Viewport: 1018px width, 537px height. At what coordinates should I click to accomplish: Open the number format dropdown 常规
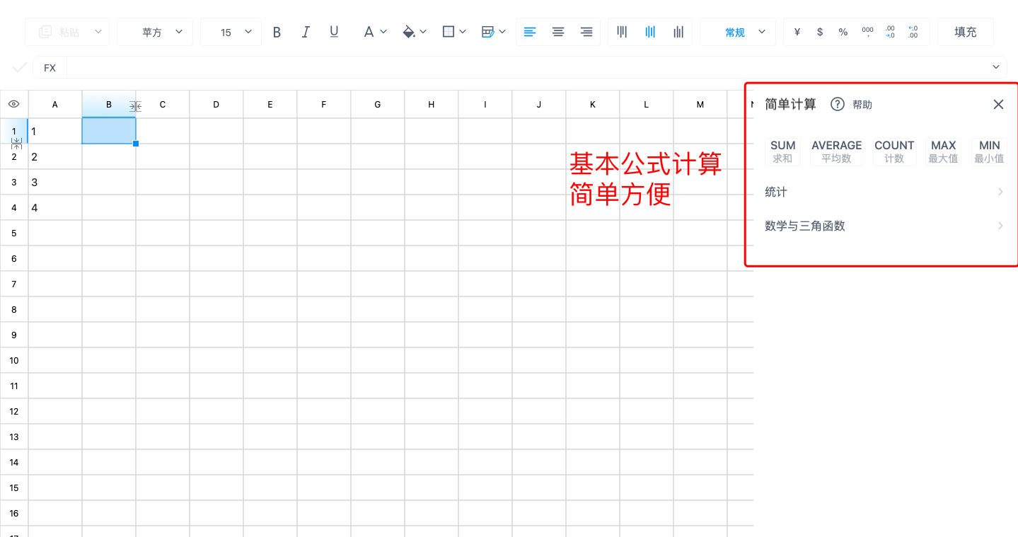[x=738, y=32]
